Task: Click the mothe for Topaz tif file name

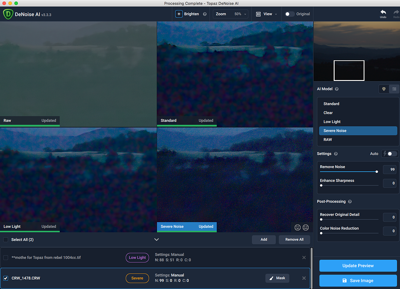Action: tap(46, 257)
